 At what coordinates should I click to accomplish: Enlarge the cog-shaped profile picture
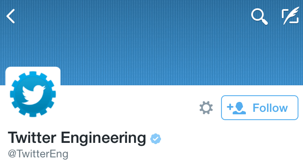(33, 94)
